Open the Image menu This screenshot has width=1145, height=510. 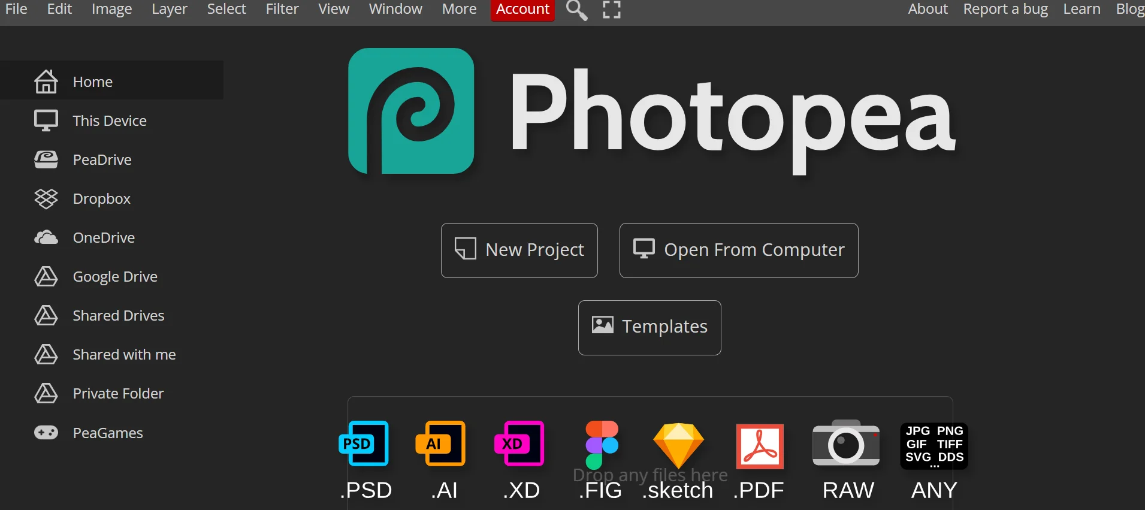111,9
